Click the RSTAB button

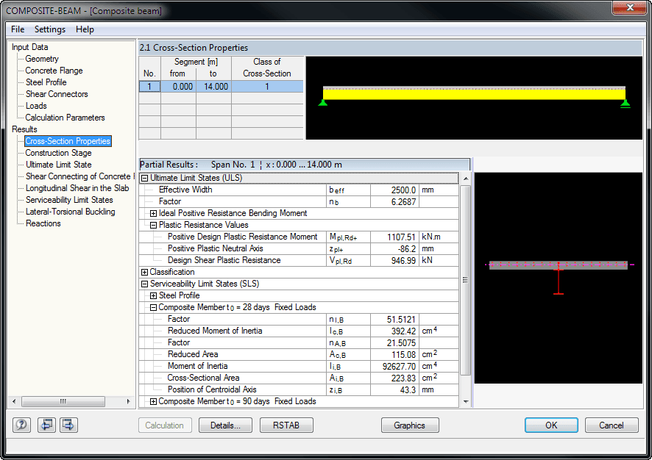coord(286,425)
